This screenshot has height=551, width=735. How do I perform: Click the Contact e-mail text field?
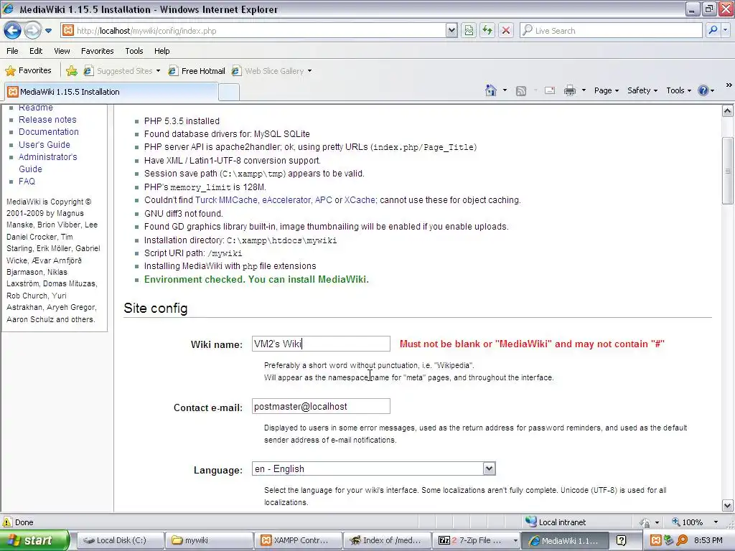[321, 406]
